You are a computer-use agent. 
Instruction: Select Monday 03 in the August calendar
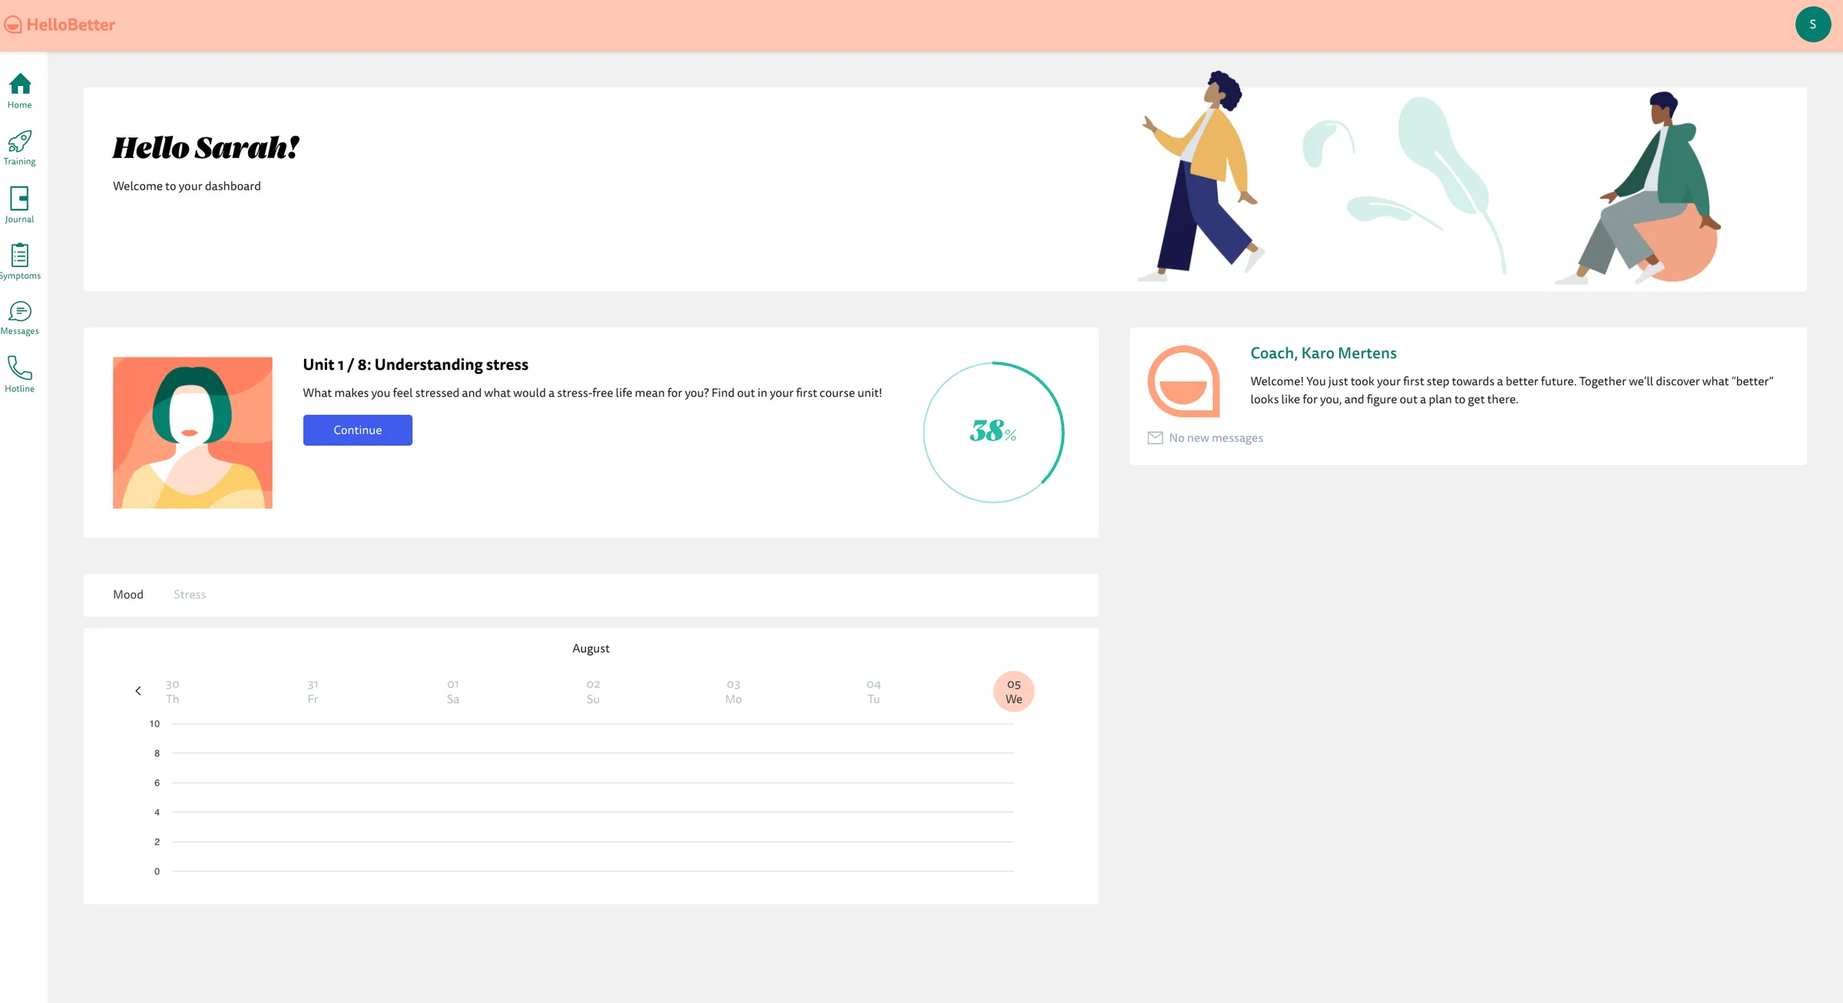pyautogui.click(x=733, y=691)
